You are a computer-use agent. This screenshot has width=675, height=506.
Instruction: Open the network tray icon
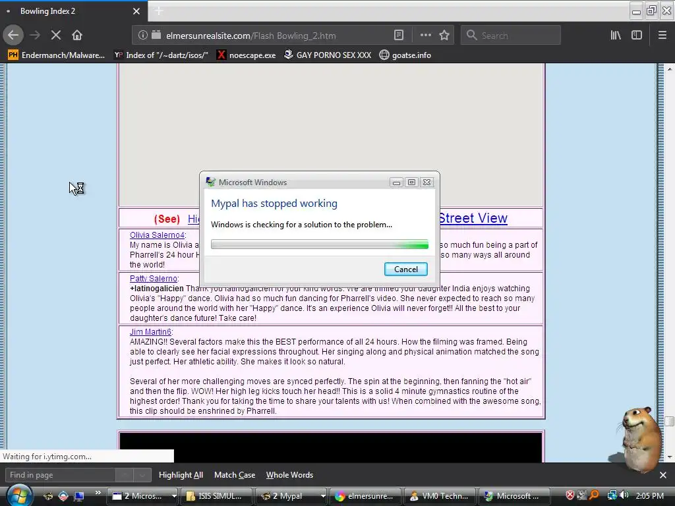pos(612,495)
